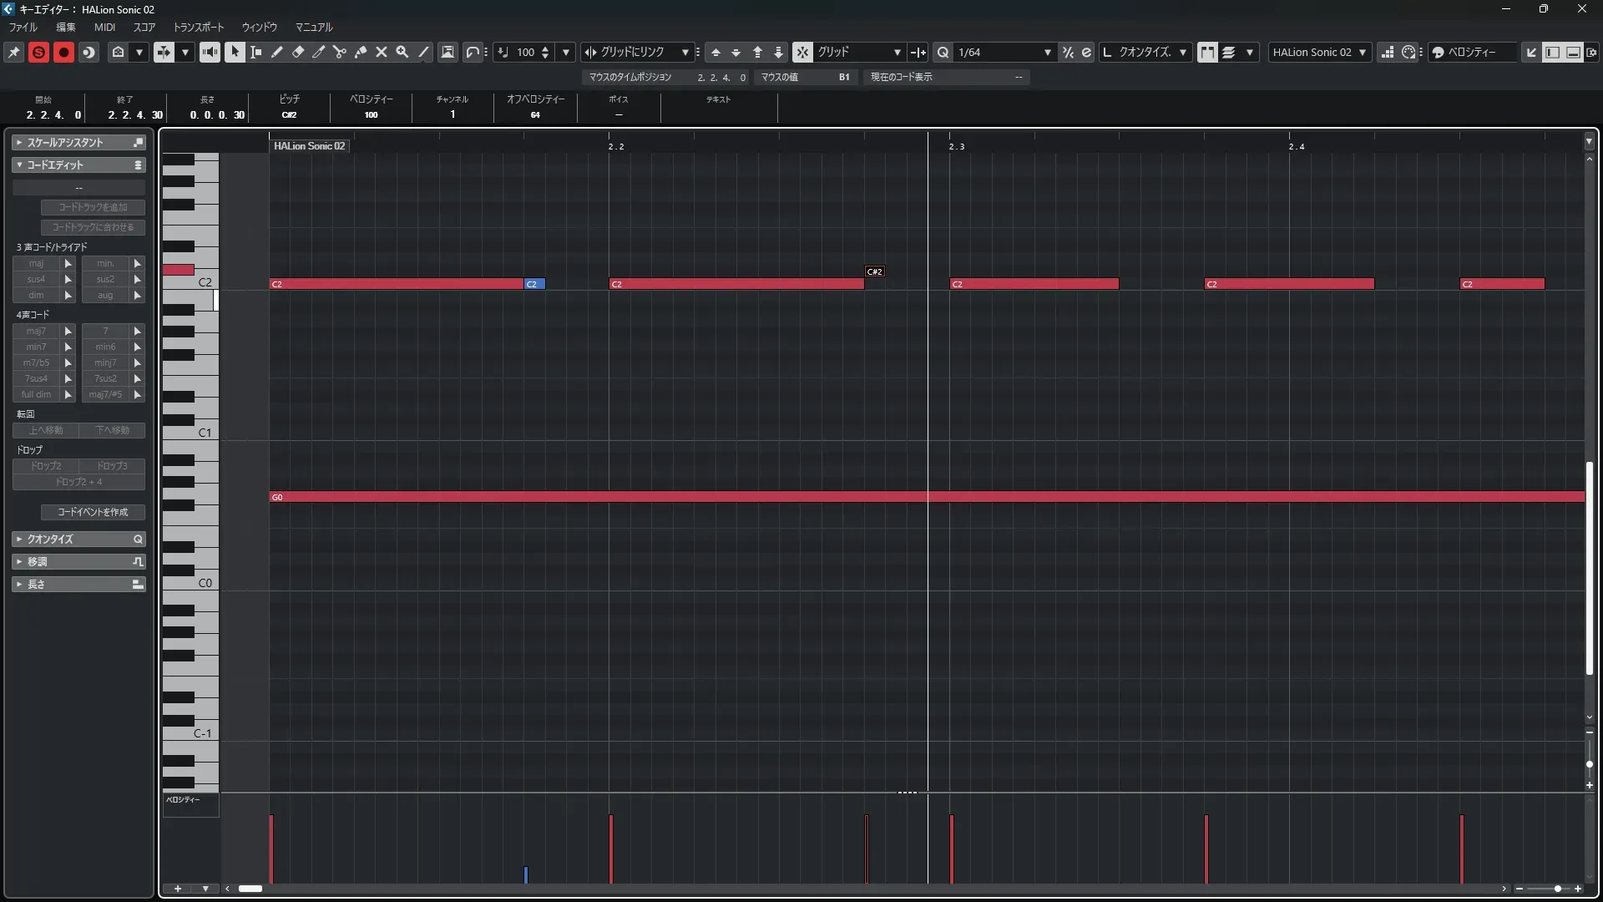This screenshot has width=1603, height=902.
Task: Select the Mute X tool
Action: click(x=381, y=52)
